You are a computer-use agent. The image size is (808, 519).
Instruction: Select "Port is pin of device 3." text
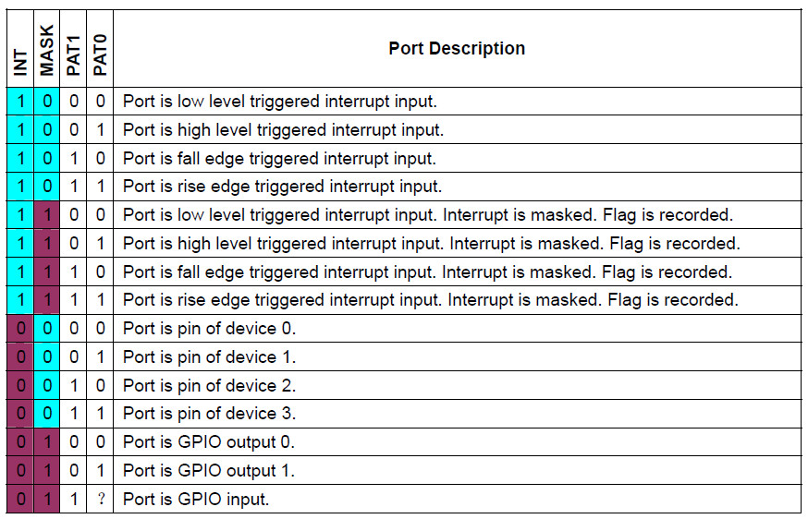coord(209,414)
